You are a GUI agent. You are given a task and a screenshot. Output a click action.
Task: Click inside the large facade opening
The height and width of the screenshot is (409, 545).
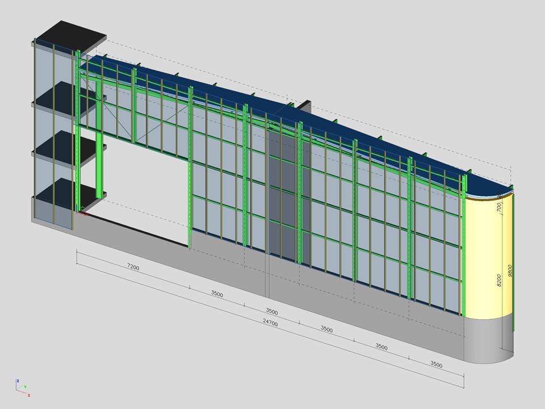(145, 187)
